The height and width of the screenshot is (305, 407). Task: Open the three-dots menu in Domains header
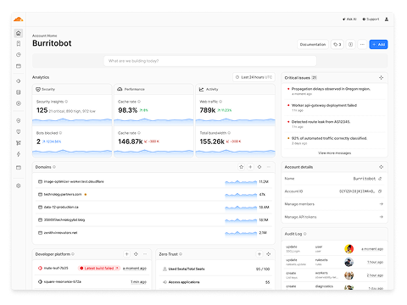pyautogui.click(x=269, y=167)
